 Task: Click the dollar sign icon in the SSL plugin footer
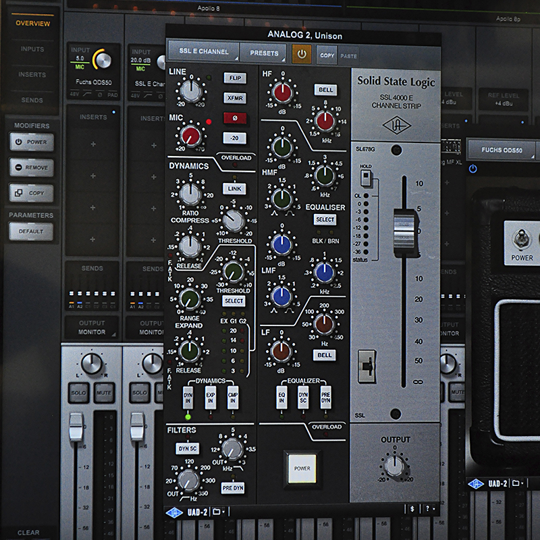412,509
